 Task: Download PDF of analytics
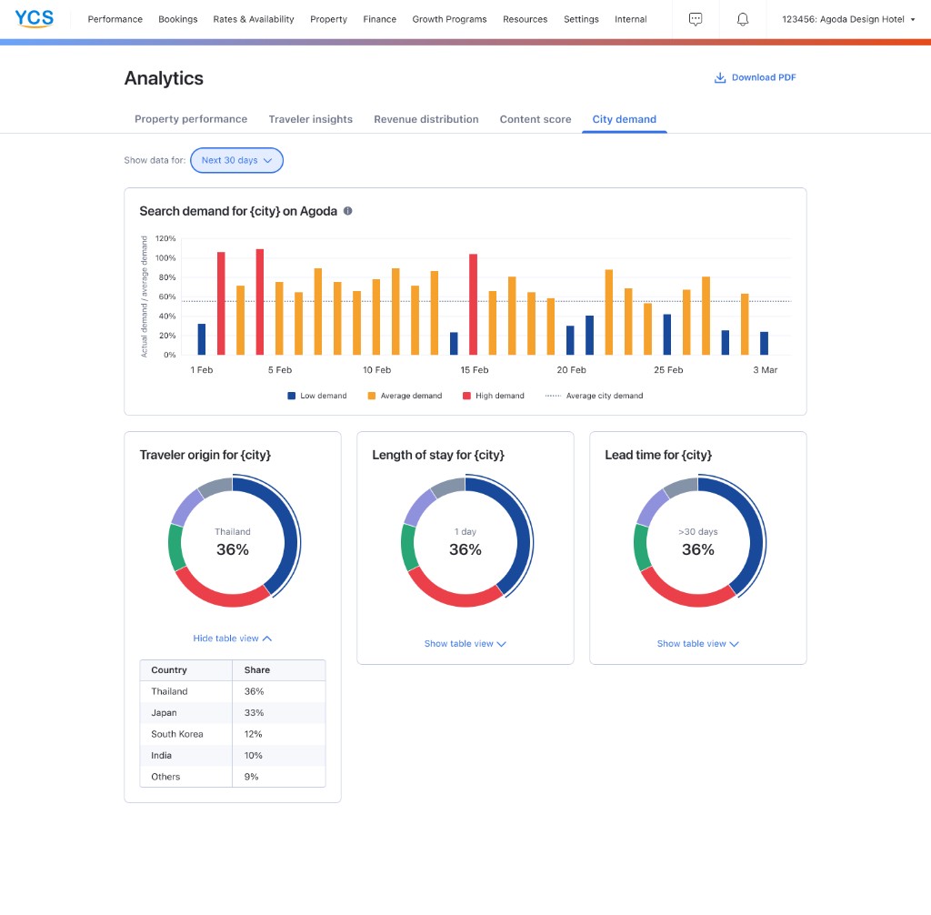[x=755, y=78]
